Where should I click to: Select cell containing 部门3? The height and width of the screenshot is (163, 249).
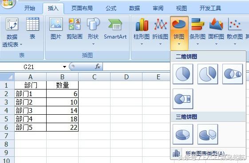(30, 111)
